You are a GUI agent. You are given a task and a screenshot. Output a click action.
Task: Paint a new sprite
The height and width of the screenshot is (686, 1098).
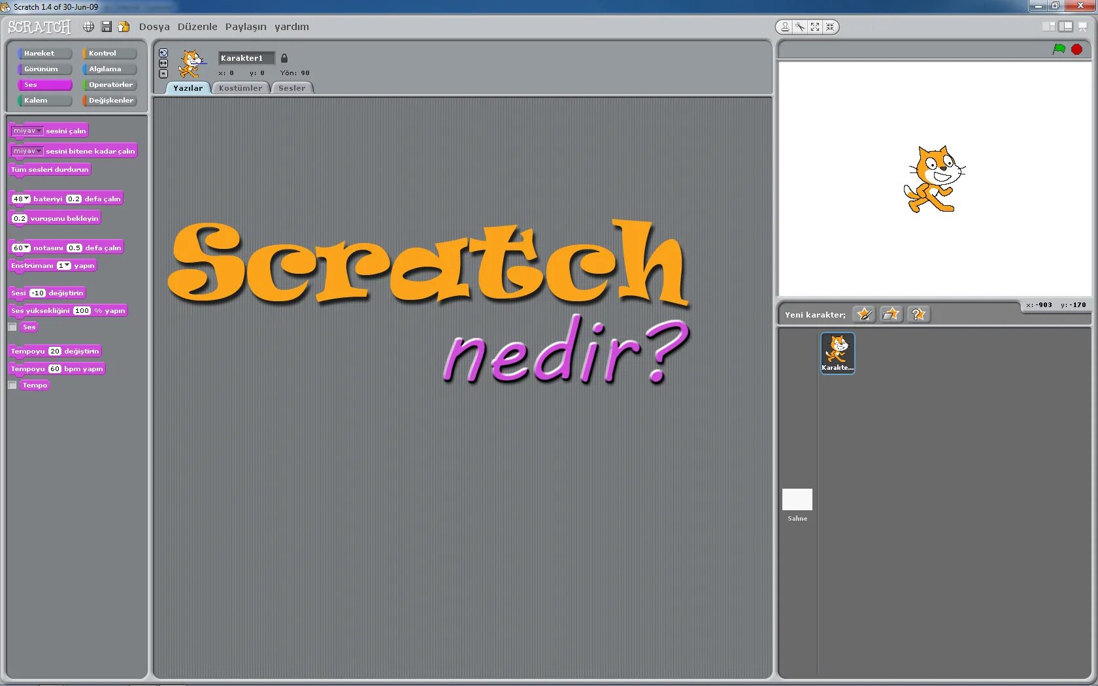click(x=864, y=314)
